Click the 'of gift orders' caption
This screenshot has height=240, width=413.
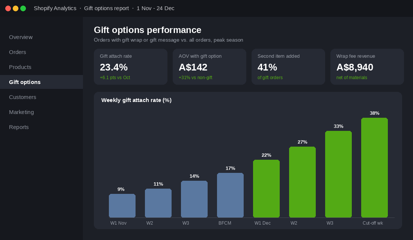[x=270, y=78]
